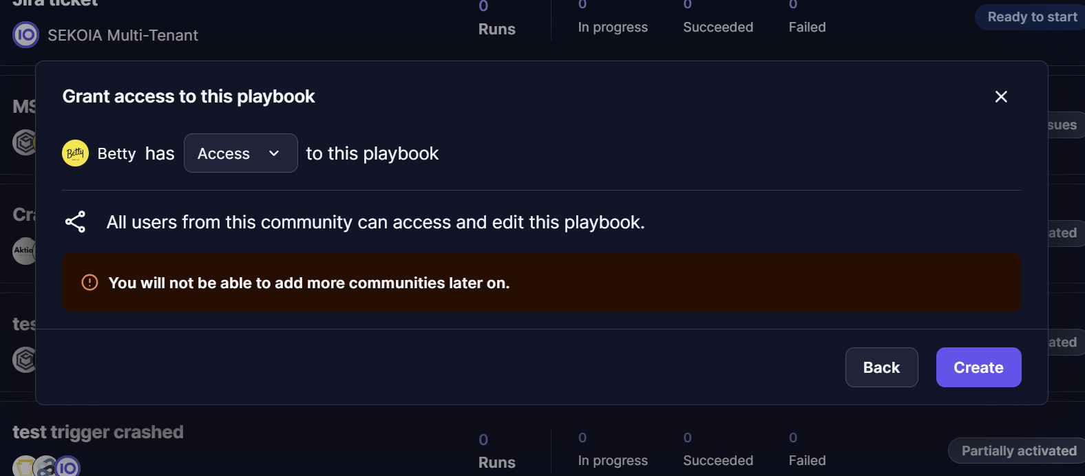Dismiss the grant access dialog with the X
1085x476 pixels.
coord(1001,96)
